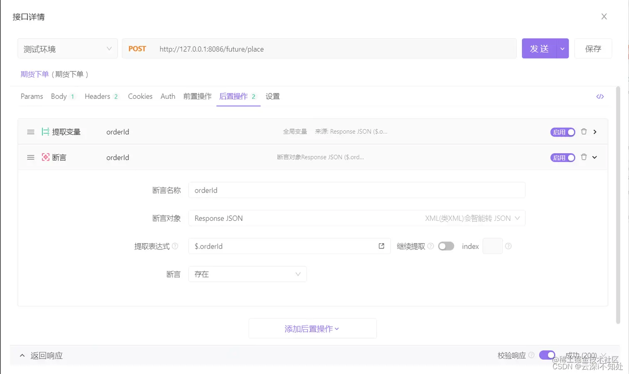Click the 全局变量 label in 提取变量 row

click(x=295, y=132)
